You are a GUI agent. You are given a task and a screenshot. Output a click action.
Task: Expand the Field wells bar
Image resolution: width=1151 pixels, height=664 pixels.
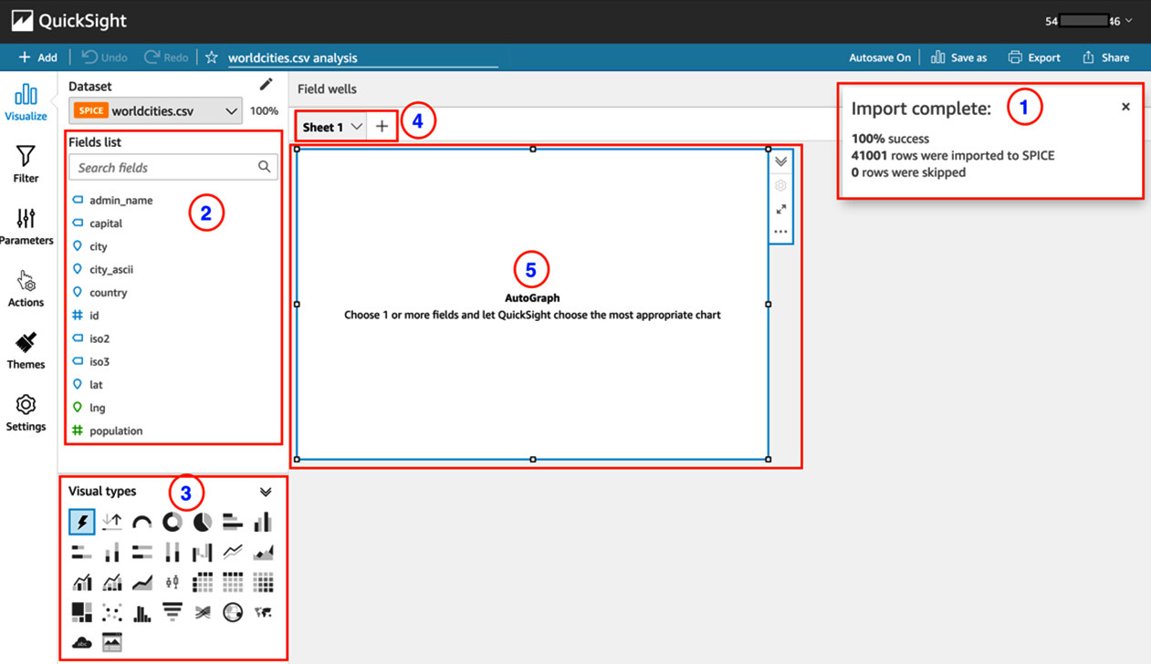pyautogui.click(x=720, y=89)
